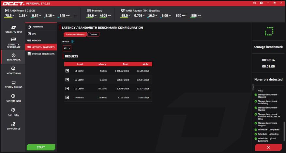Click the log panel scrollbar
The image size is (286, 153).
pyautogui.click(x=284, y=131)
